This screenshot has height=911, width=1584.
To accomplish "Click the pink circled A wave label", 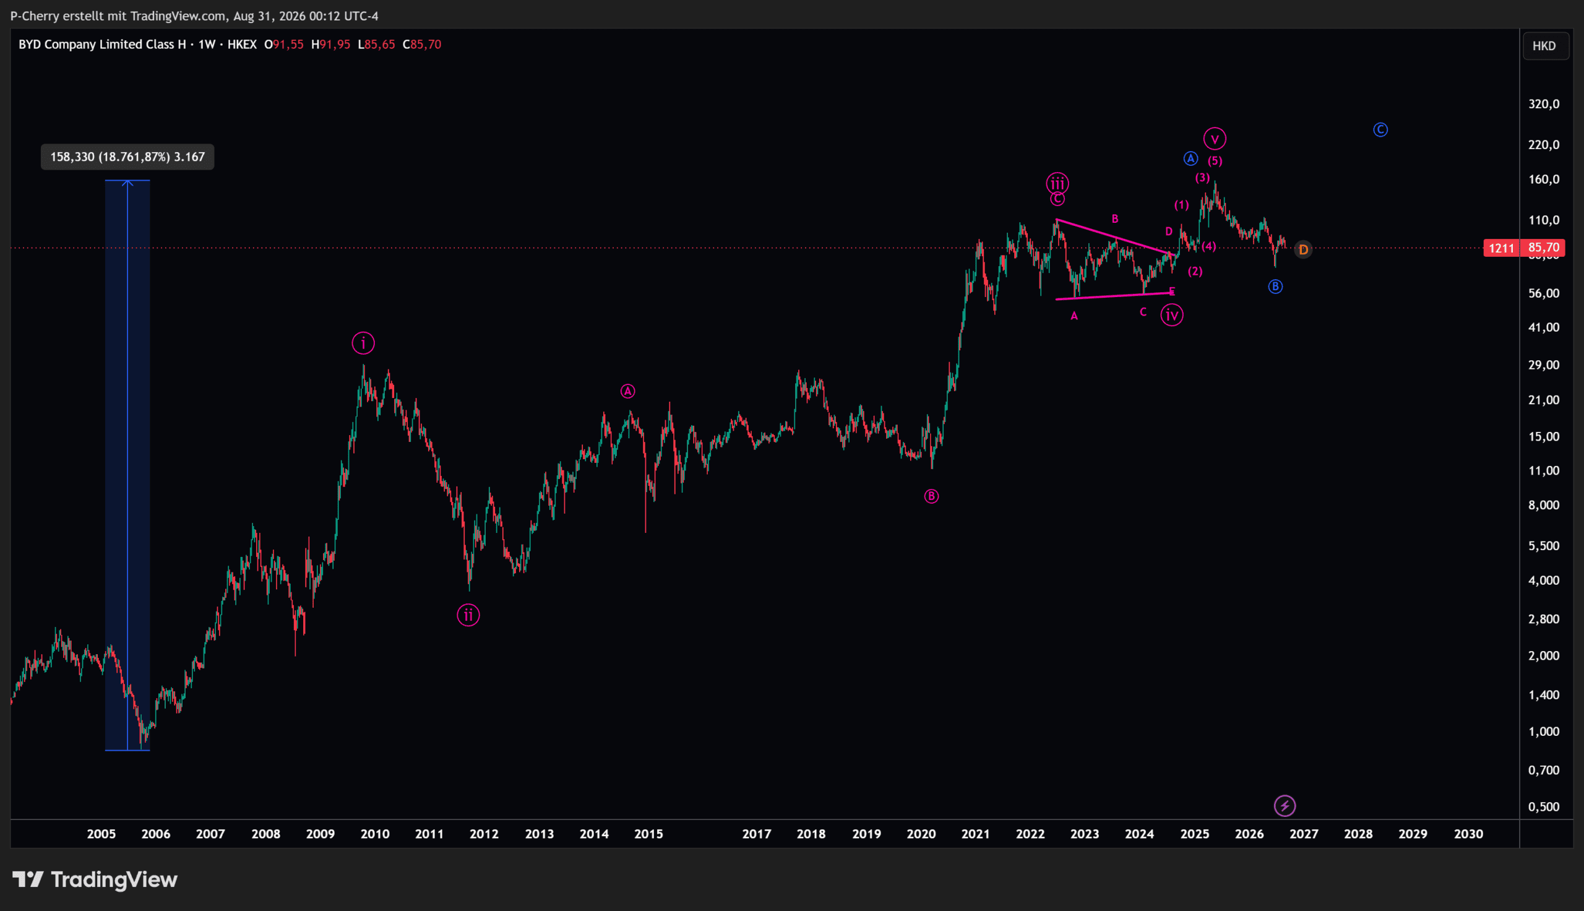I will (x=628, y=391).
